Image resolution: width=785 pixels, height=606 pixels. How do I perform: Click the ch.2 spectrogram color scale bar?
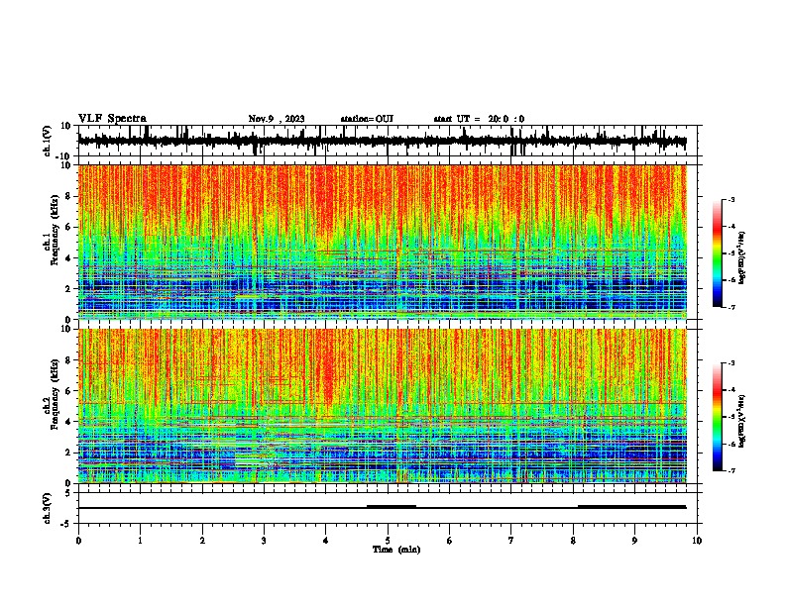tap(718, 417)
